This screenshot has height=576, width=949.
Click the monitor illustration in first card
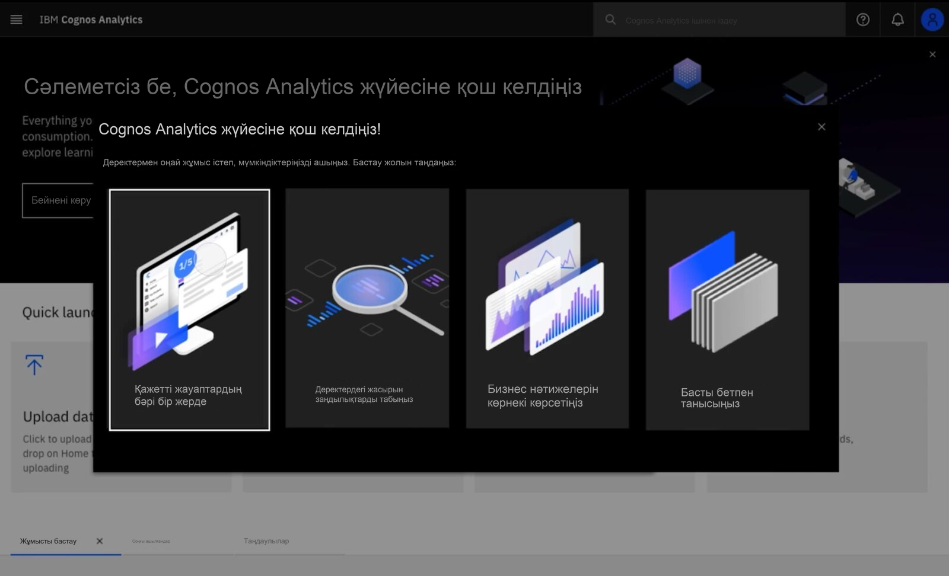[x=189, y=290]
